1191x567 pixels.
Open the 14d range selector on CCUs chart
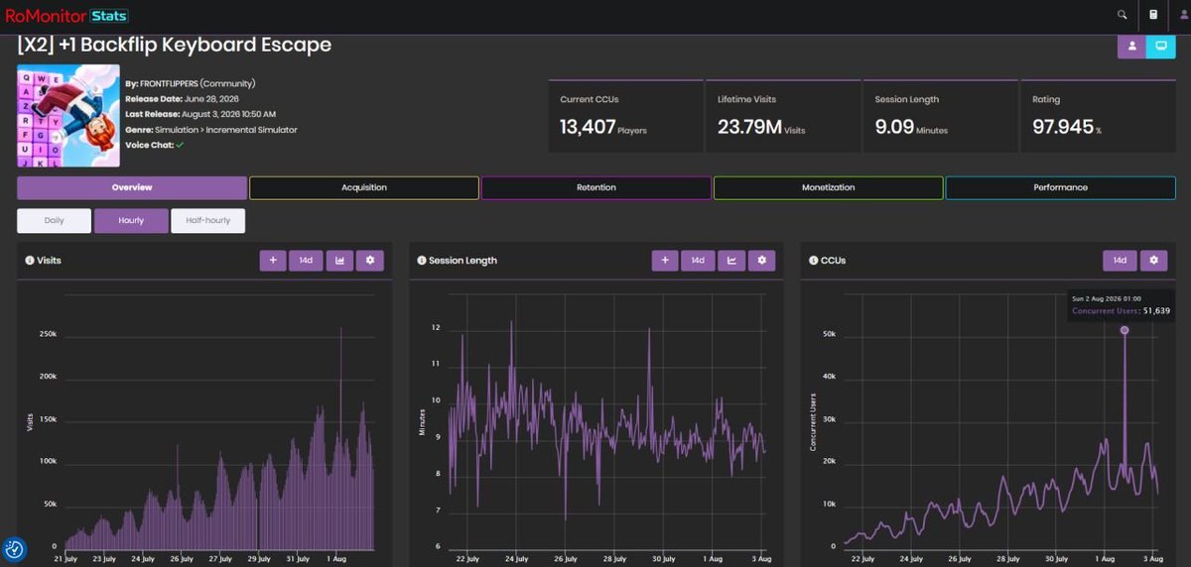pyautogui.click(x=1120, y=260)
